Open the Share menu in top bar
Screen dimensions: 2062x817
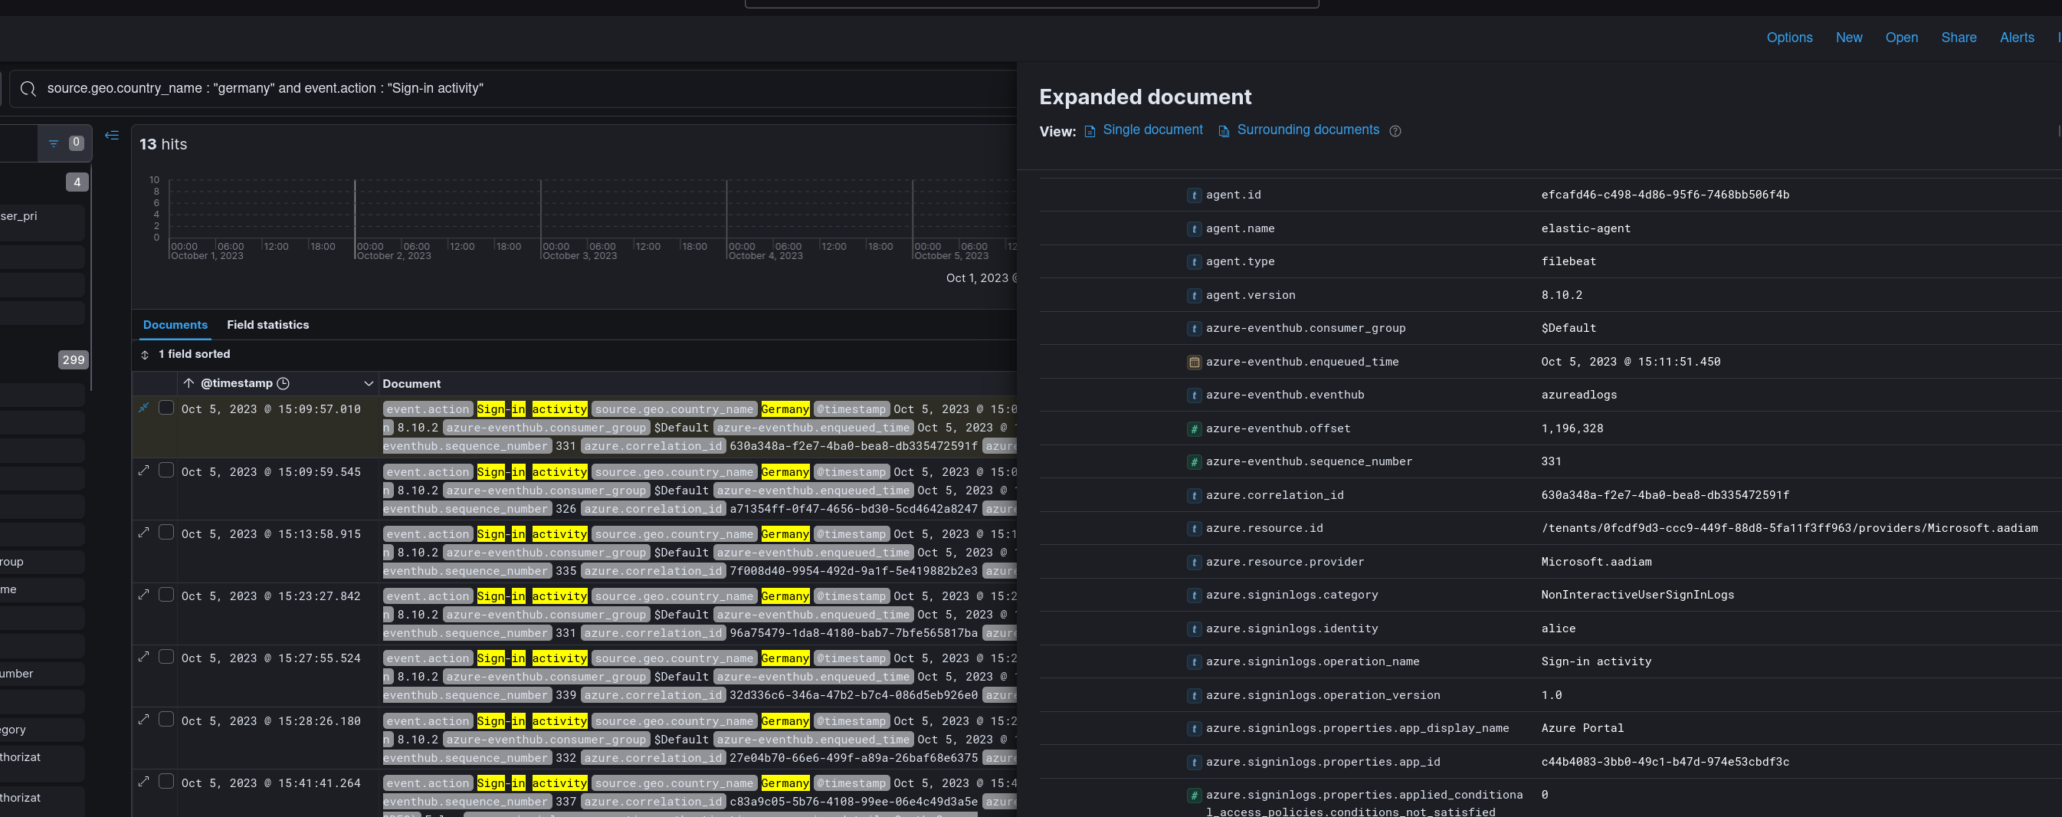tap(1958, 38)
